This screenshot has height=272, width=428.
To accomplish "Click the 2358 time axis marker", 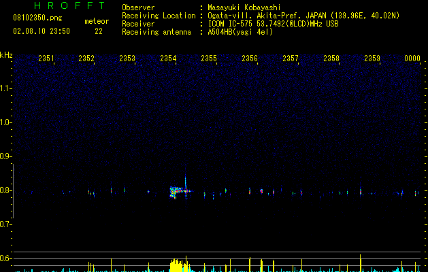I will point(331,58).
